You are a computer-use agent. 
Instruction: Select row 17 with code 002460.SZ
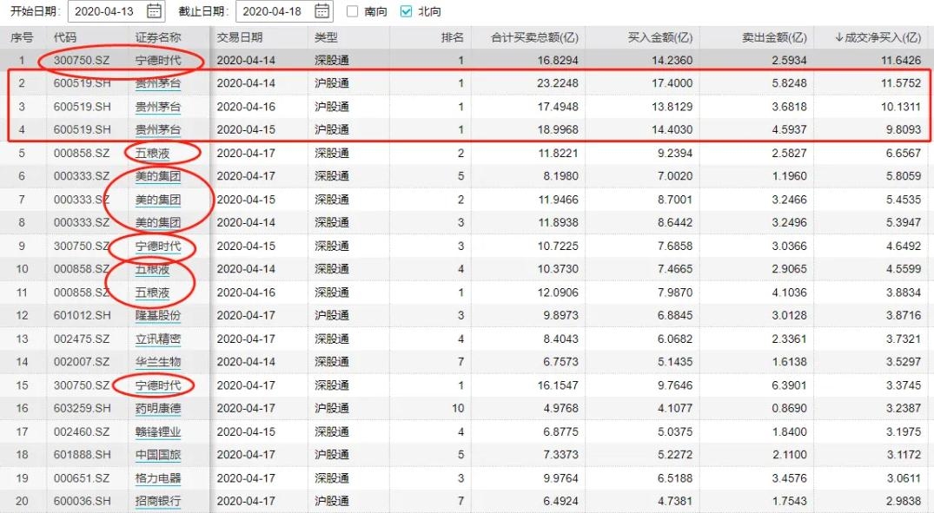click(x=467, y=431)
